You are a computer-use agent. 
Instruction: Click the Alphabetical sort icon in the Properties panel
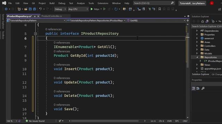coord(198,88)
